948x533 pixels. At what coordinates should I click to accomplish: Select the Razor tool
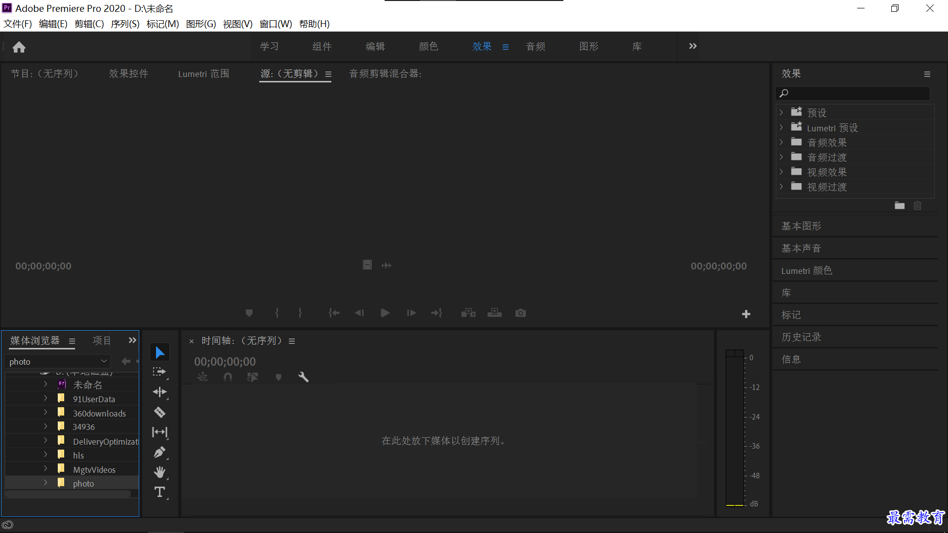pos(159,412)
